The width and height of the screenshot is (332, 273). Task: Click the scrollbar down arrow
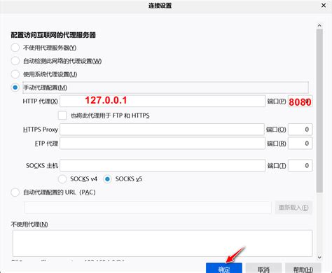pos(319,257)
